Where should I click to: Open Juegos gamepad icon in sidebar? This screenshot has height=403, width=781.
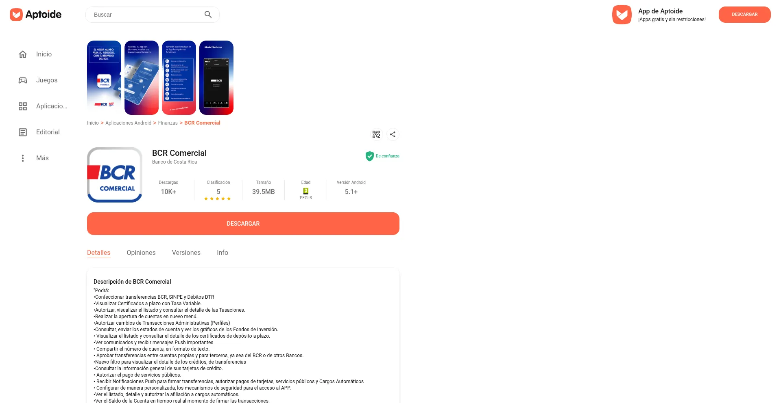click(23, 80)
